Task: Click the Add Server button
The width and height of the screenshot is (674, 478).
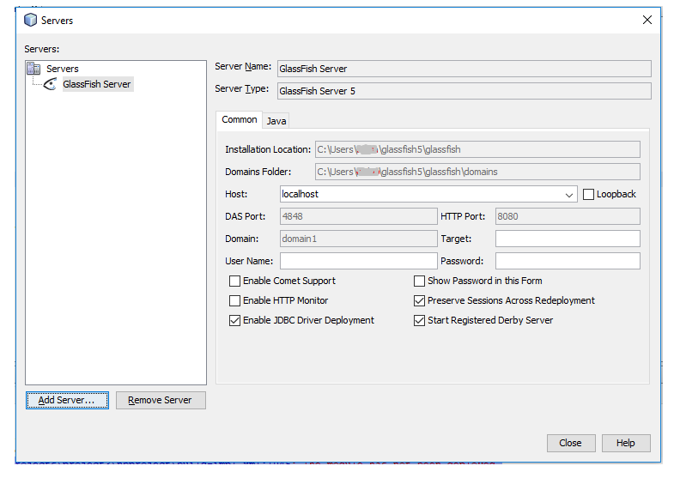Action: 67,400
